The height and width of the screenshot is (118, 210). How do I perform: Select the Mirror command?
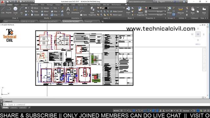[x=45, y=11]
